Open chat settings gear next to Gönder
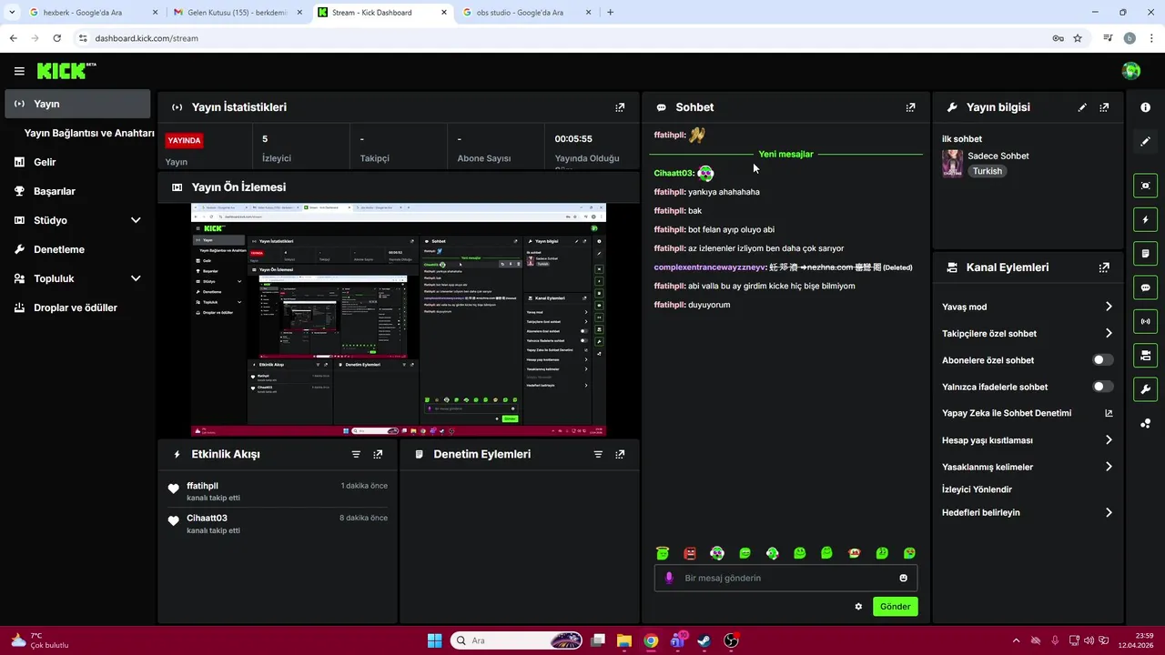The height and width of the screenshot is (655, 1165). click(x=858, y=607)
